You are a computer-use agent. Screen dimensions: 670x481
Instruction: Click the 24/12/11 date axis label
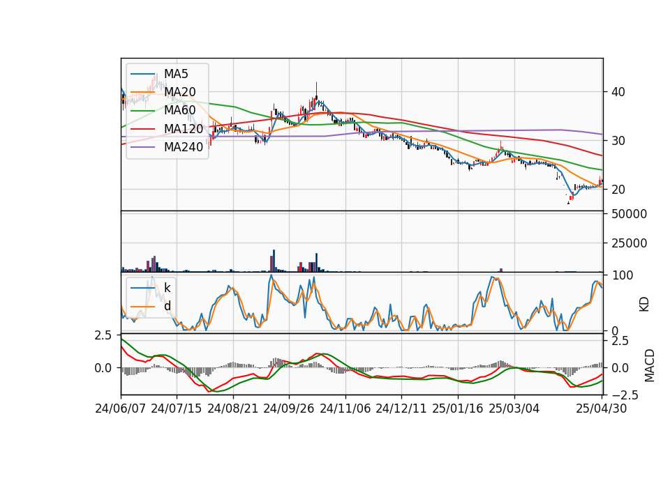pos(401,409)
